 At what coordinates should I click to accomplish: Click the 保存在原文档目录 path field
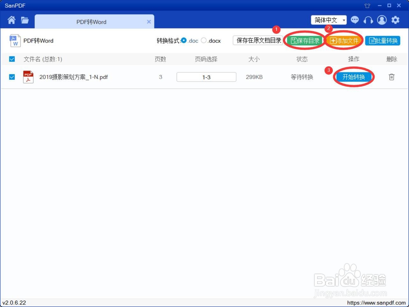tap(258, 40)
